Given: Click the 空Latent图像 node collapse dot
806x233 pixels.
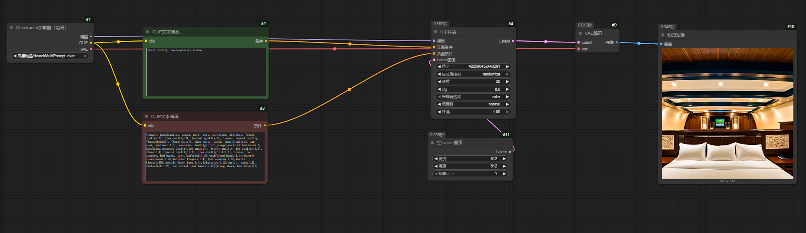Looking at the screenshot, I should coord(432,142).
